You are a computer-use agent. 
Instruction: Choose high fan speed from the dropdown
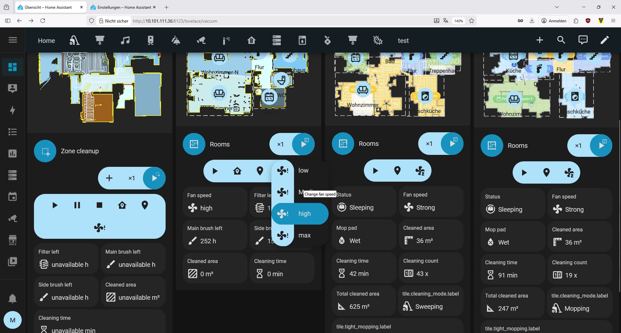pyautogui.click(x=300, y=214)
